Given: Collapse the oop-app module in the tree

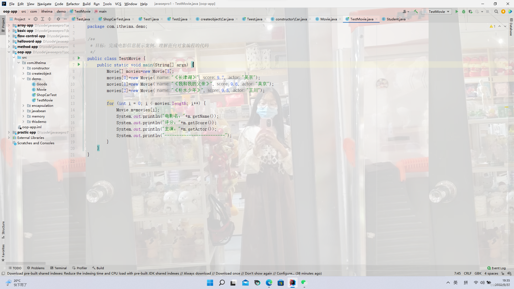Looking at the screenshot, I should (9, 52).
